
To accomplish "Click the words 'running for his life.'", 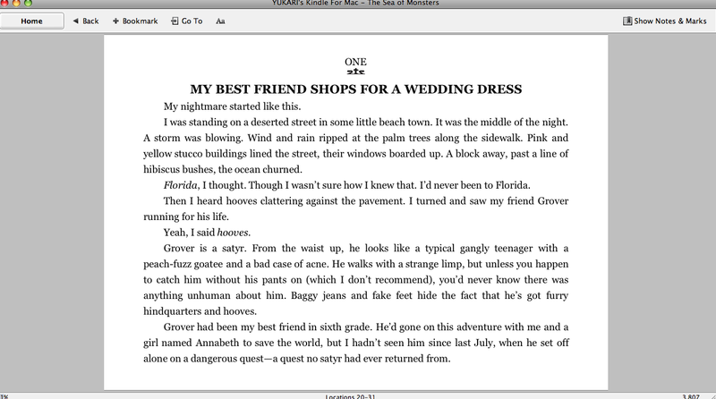I will 186,216.
